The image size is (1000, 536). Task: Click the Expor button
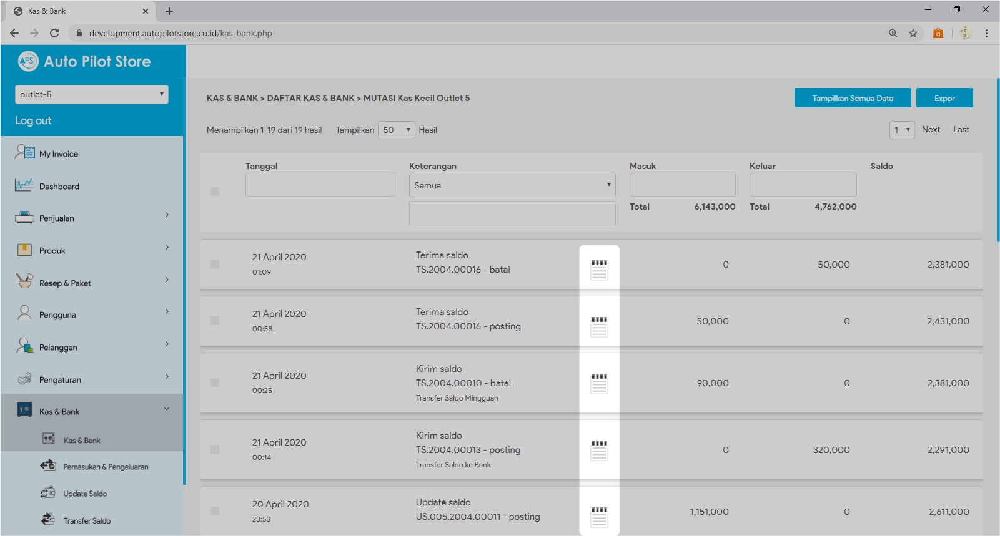[x=944, y=98]
